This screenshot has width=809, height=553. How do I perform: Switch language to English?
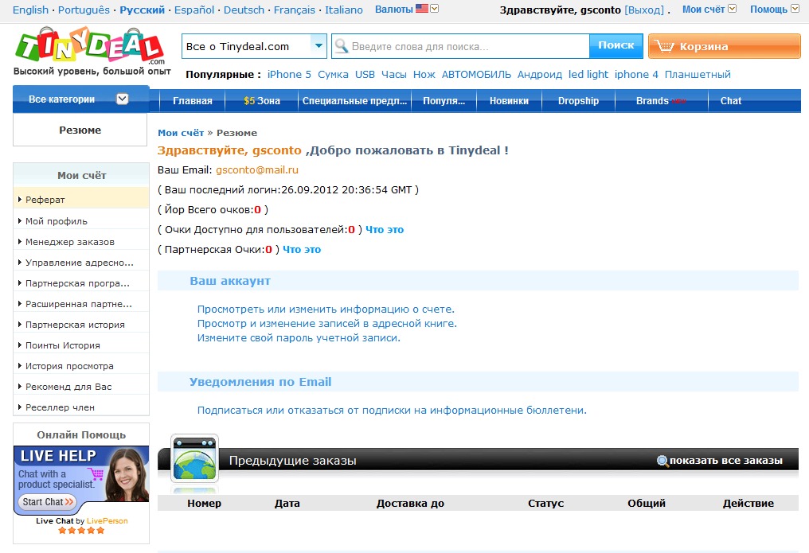pos(31,10)
